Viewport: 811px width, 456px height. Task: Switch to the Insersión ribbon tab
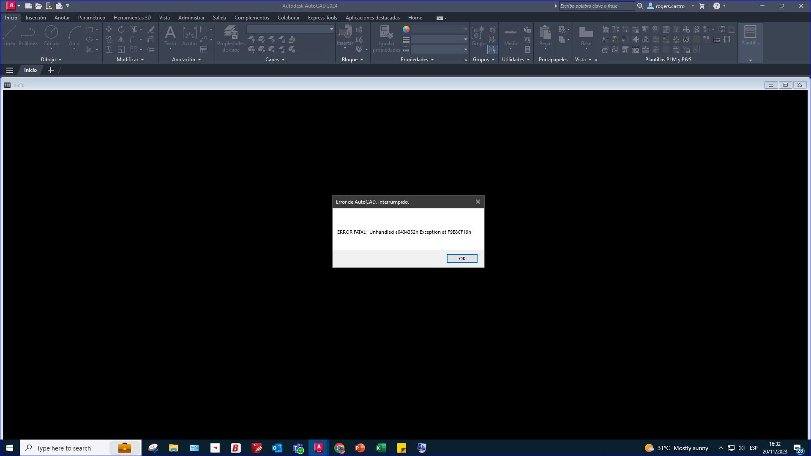coord(36,17)
